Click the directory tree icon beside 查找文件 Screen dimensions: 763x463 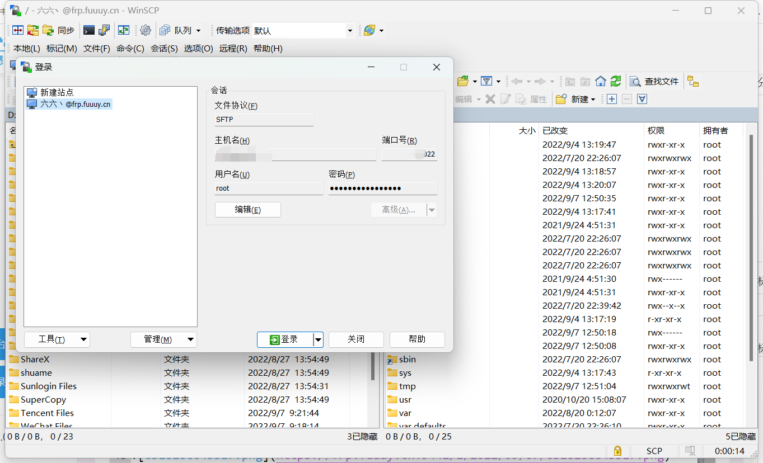tap(693, 82)
